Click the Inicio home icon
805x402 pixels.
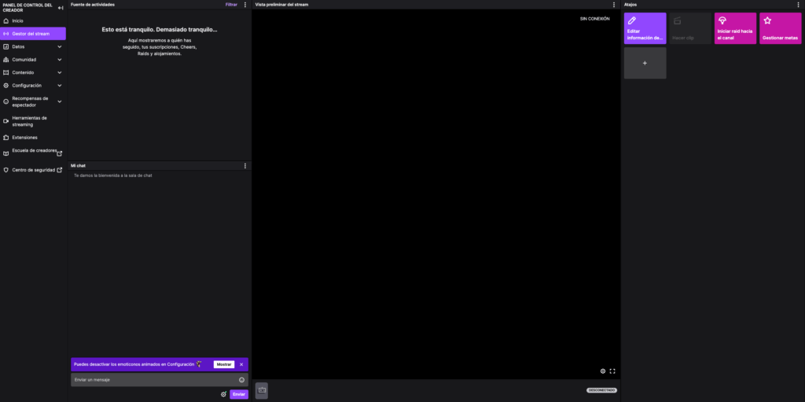point(6,21)
